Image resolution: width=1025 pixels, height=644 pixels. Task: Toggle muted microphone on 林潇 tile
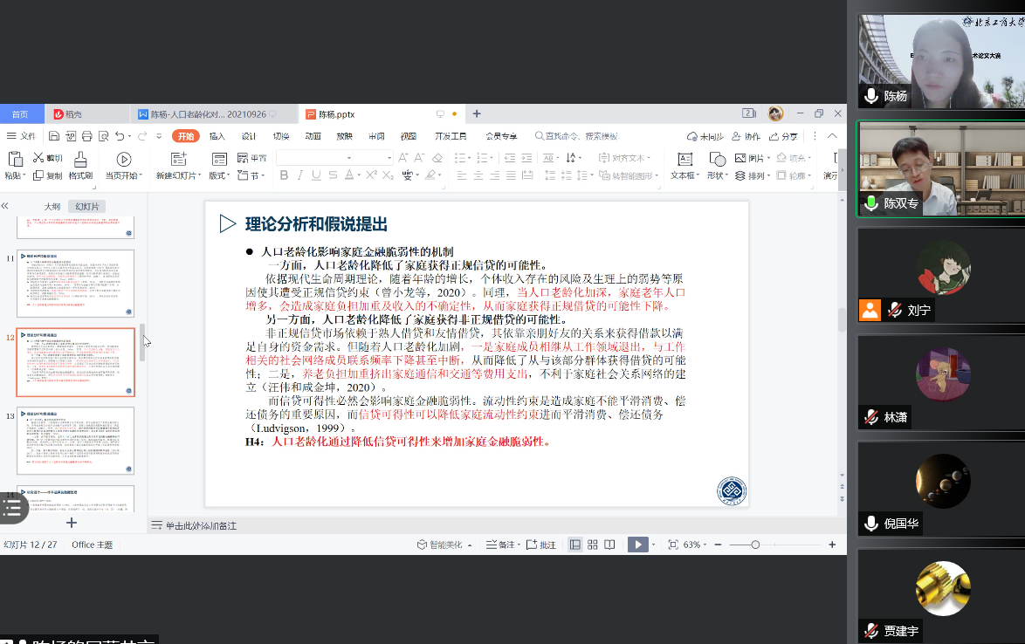click(x=871, y=417)
